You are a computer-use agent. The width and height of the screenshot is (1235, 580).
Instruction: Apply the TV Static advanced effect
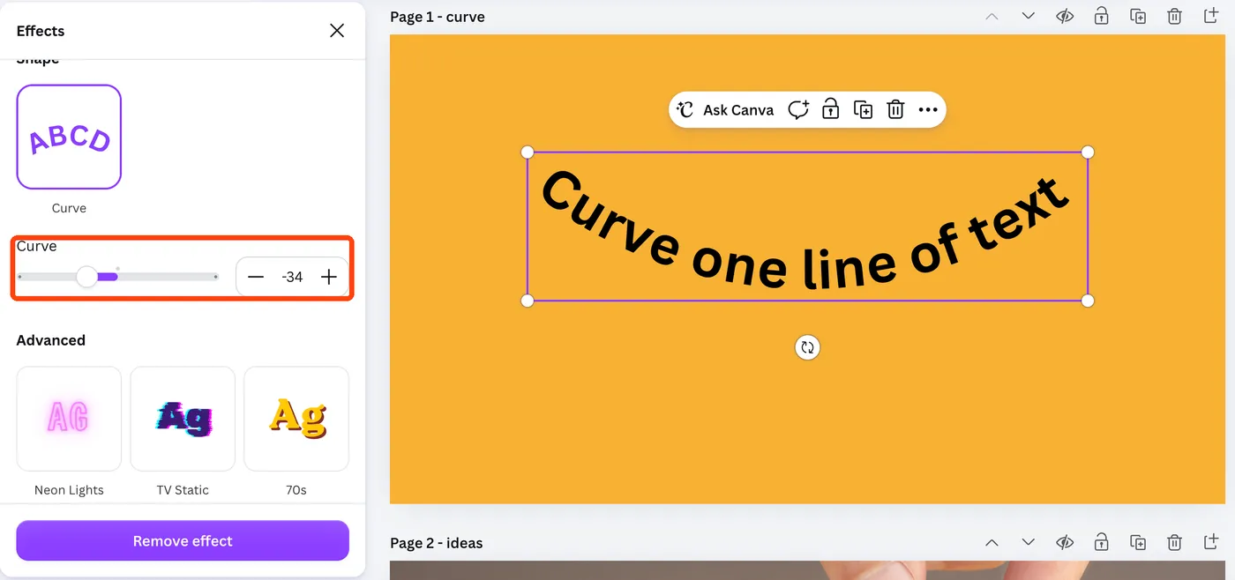tap(183, 419)
